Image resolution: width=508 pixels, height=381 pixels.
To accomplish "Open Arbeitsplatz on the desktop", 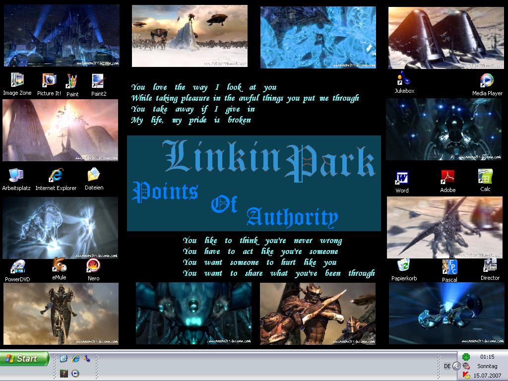I will (16, 176).
